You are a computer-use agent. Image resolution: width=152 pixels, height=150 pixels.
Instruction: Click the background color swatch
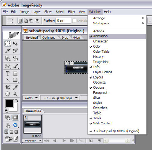(15, 109)
